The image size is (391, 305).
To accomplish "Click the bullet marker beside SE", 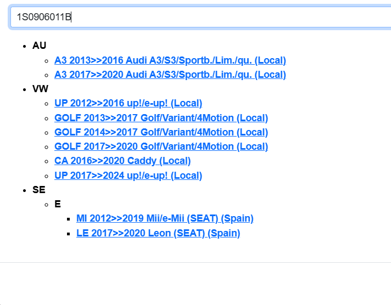I will [x=25, y=190].
